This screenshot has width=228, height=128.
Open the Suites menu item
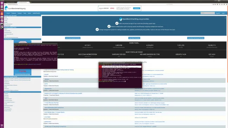29,13
